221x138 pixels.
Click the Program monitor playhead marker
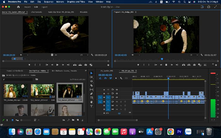[162, 59]
